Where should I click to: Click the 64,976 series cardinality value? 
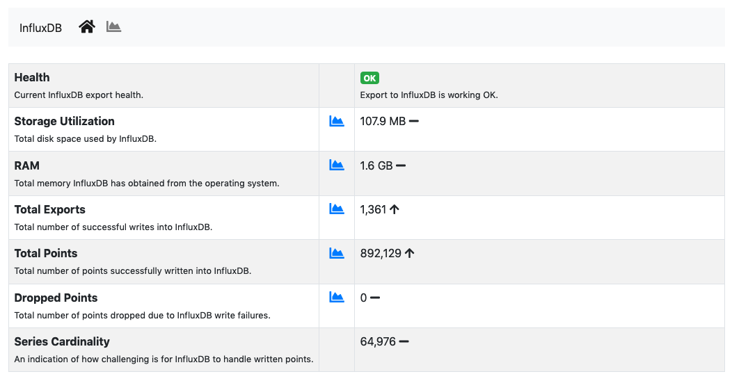(x=378, y=341)
